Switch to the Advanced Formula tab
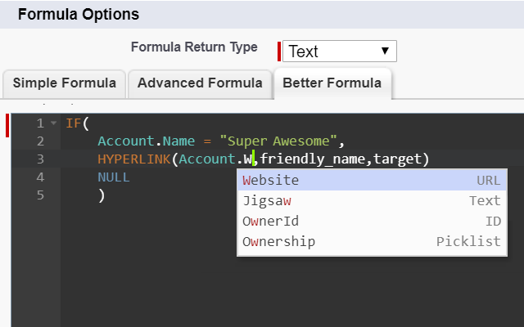The image size is (524, 327). pos(200,83)
